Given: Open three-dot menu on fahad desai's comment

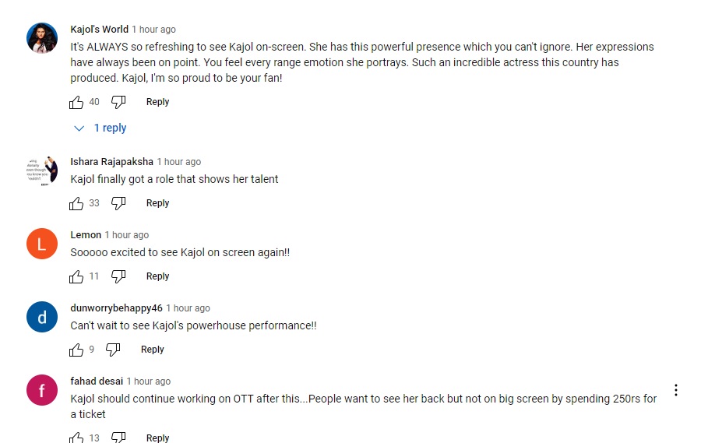Looking at the screenshot, I should pyautogui.click(x=676, y=390).
